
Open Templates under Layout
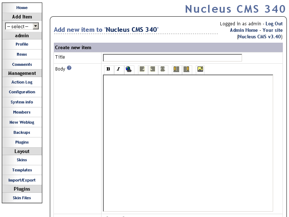[22, 170]
